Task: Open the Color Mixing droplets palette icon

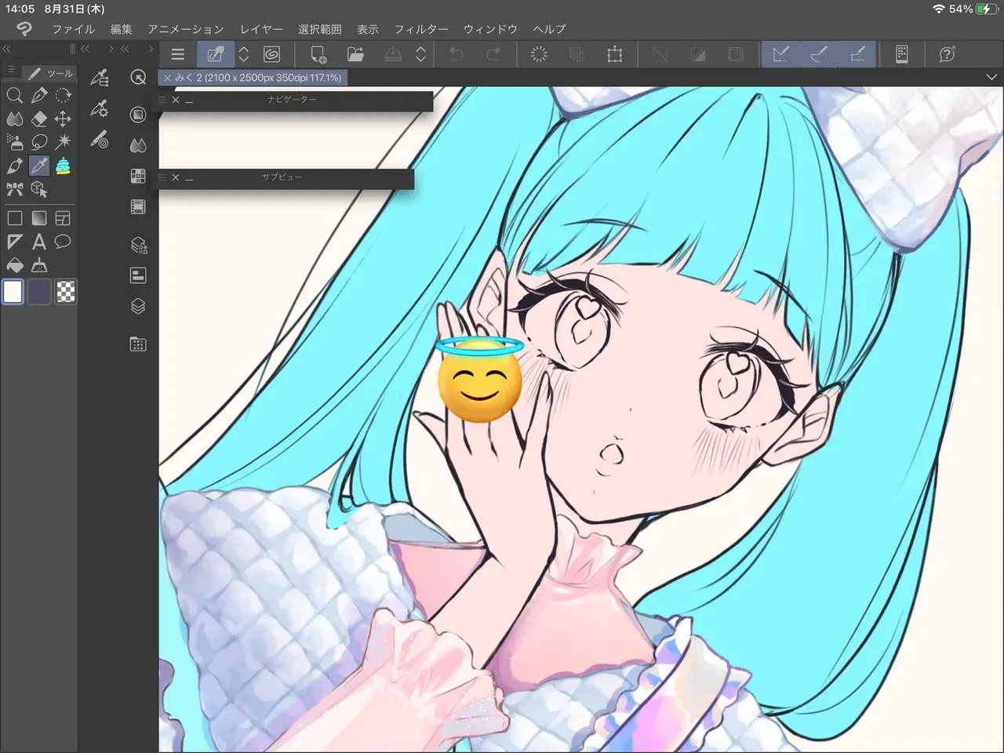Action: click(x=138, y=145)
